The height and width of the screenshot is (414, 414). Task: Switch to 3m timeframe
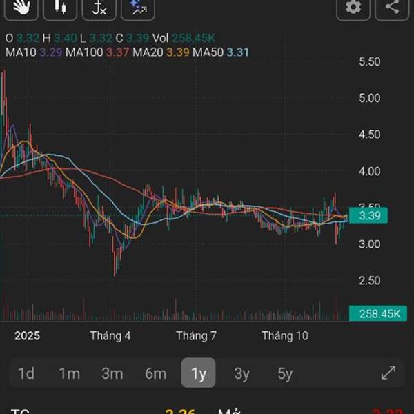pos(112,373)
